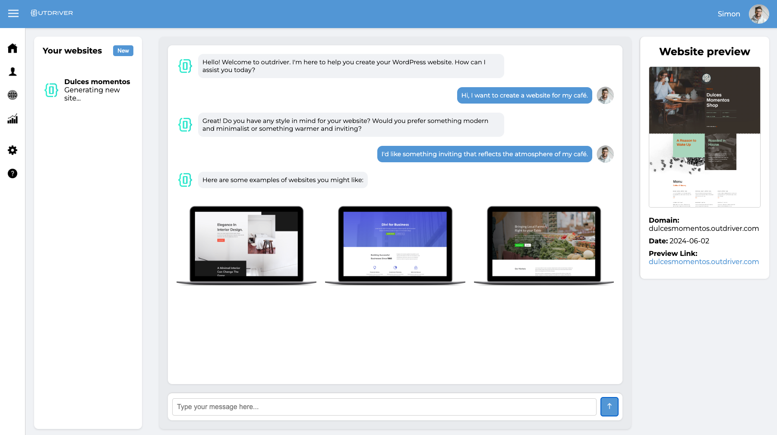This screenshot has height=435, width=777.
Task: Open the settings gear icon
Action: [13, 150]
